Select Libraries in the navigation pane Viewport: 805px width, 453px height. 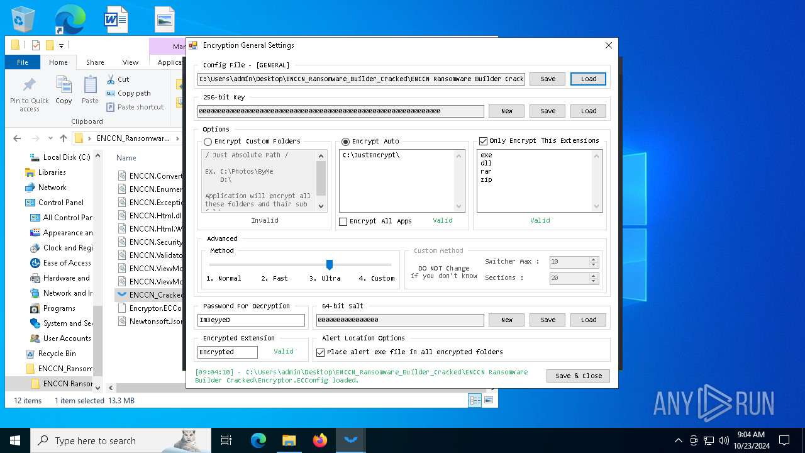pyautogui.click(x=52, y=172)
